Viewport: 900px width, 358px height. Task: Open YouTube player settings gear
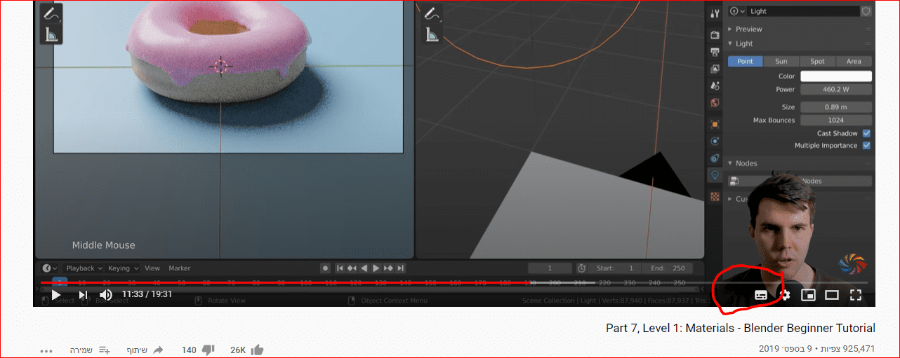786,295
